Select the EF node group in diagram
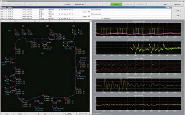The width and height of the screenshot is (185, 115). pos(24,25)
